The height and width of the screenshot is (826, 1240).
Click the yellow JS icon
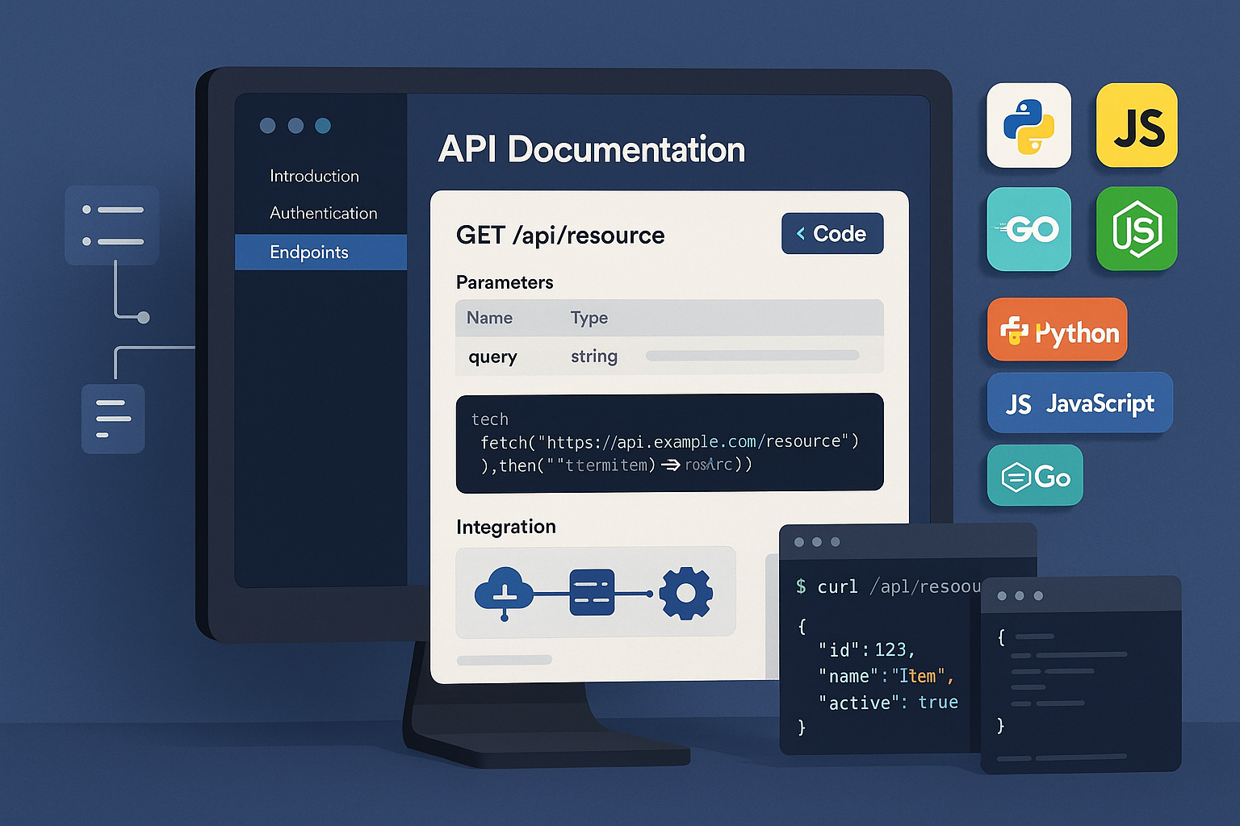[x=1136, y=127]
